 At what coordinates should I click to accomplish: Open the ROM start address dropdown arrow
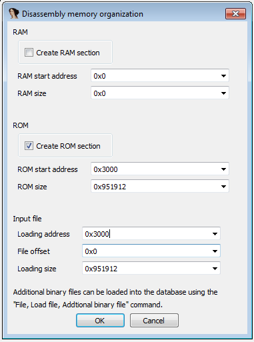coord(223,169)
